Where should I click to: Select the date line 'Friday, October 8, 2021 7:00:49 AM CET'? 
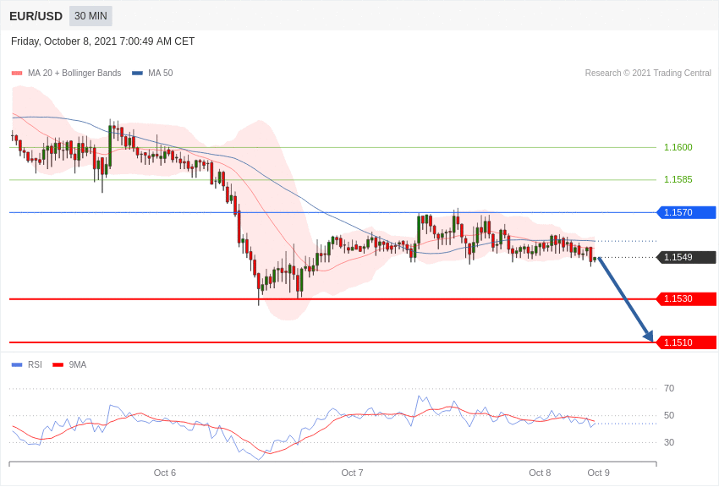(102, 41)
